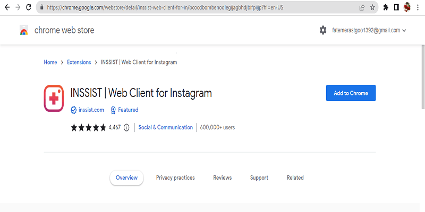Select the Support tab

pos(259,178)
